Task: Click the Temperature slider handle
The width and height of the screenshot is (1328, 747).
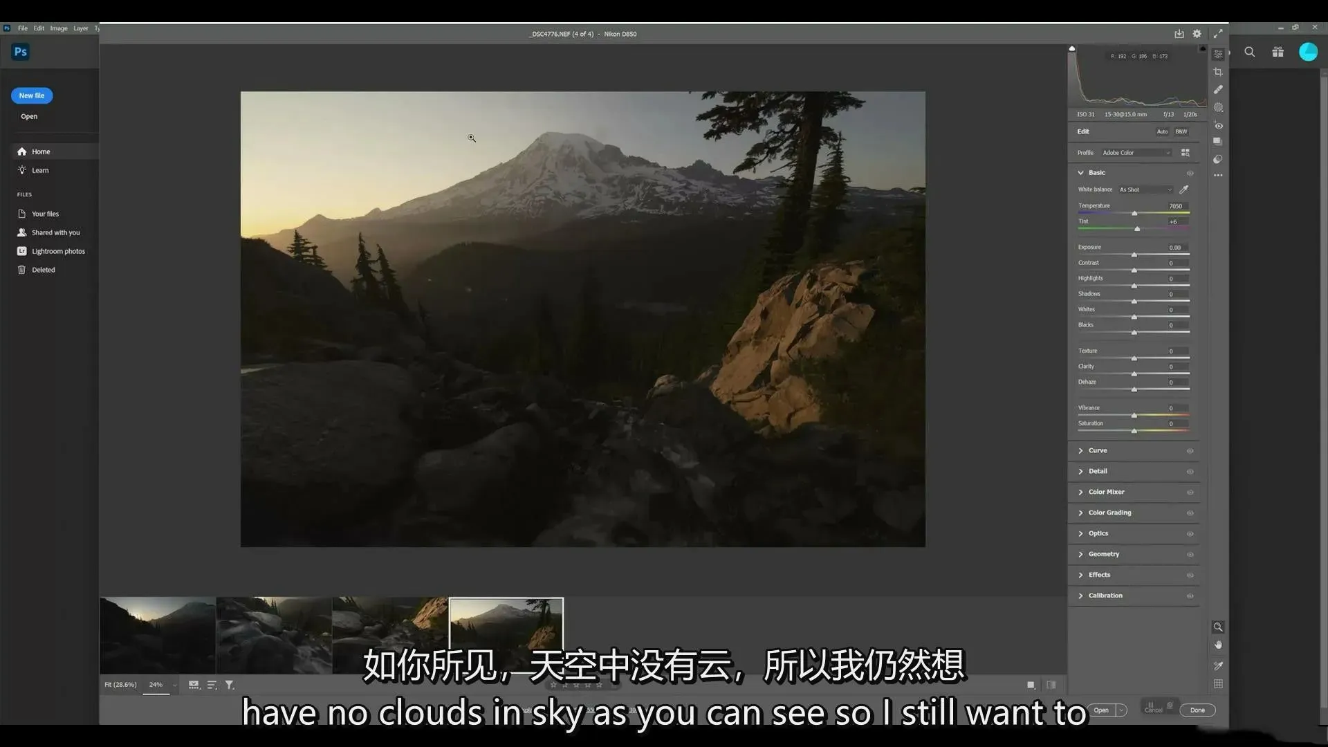Action: (1135, 214)
